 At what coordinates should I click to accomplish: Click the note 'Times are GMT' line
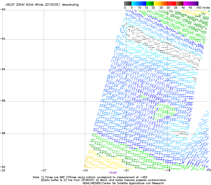tap(90, 177)
